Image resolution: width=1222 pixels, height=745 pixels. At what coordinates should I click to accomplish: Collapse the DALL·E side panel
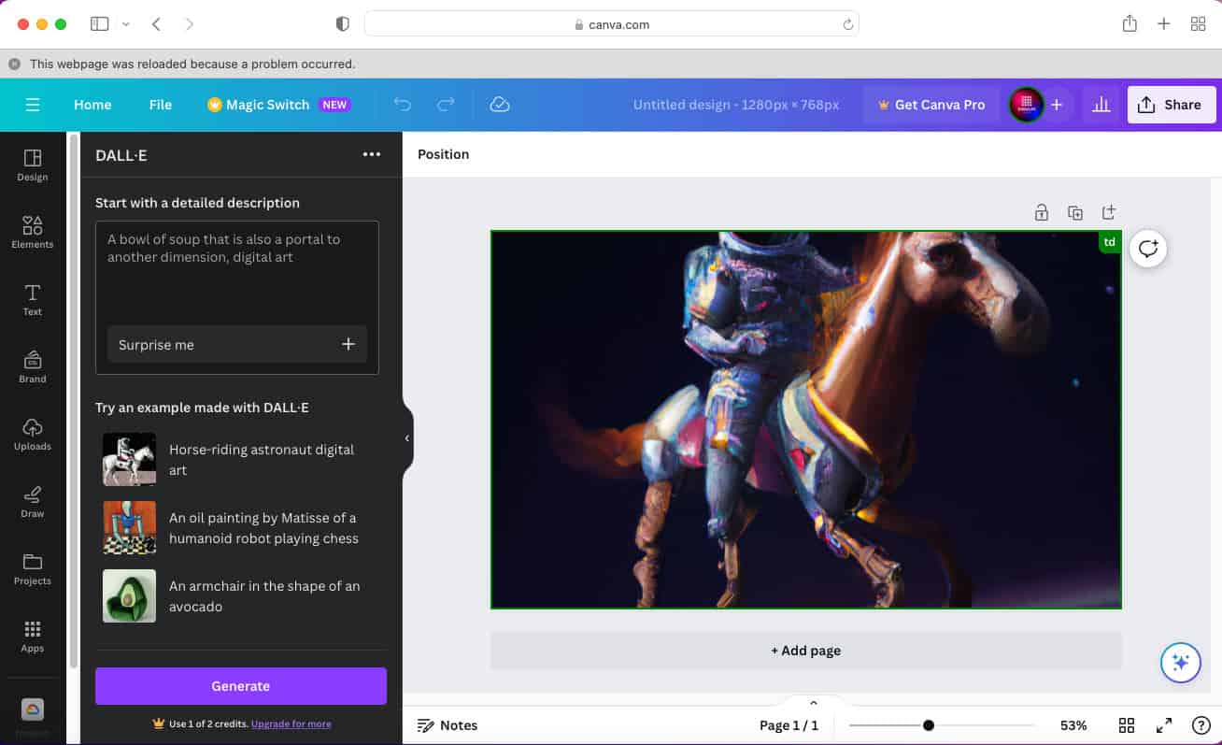pyautogui.click(x=406, y=437)
